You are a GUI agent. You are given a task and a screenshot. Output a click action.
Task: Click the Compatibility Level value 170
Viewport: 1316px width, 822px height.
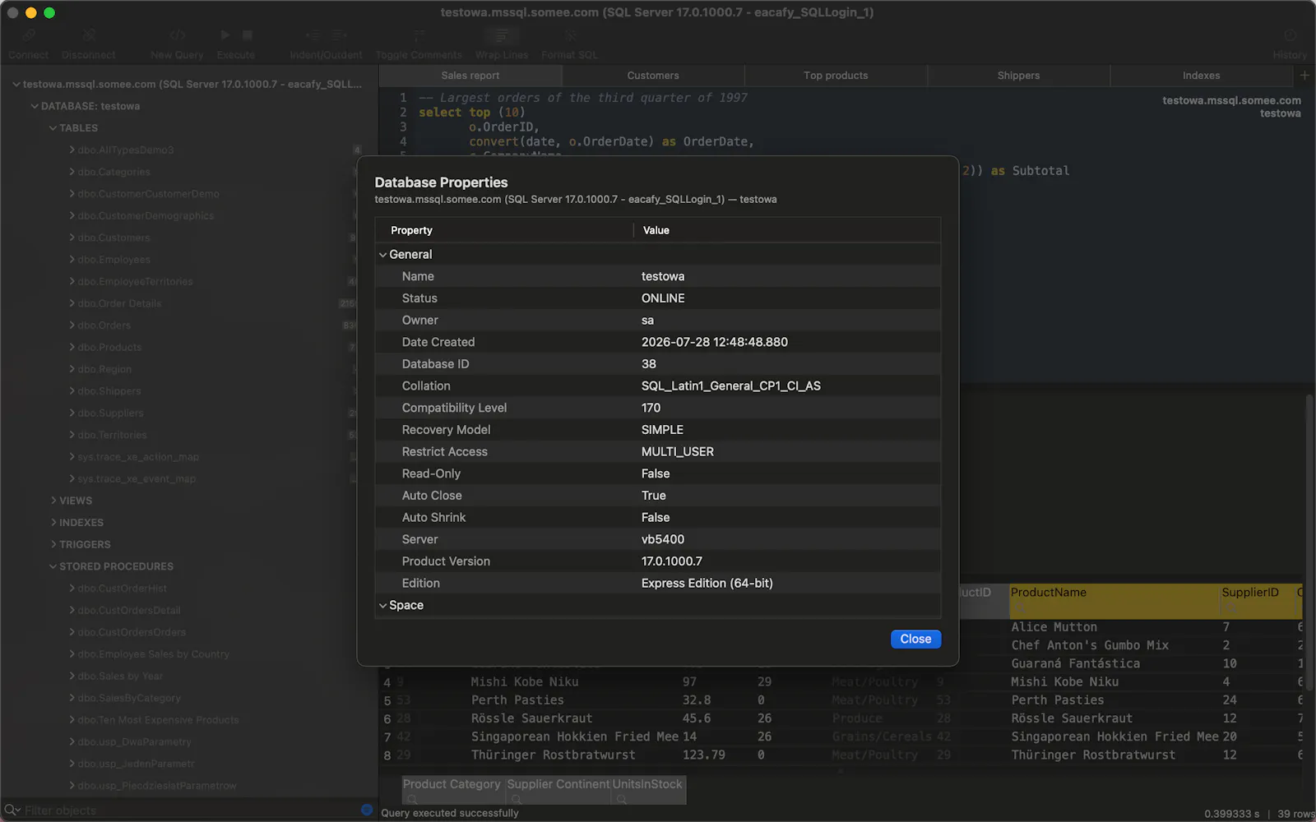651,408
